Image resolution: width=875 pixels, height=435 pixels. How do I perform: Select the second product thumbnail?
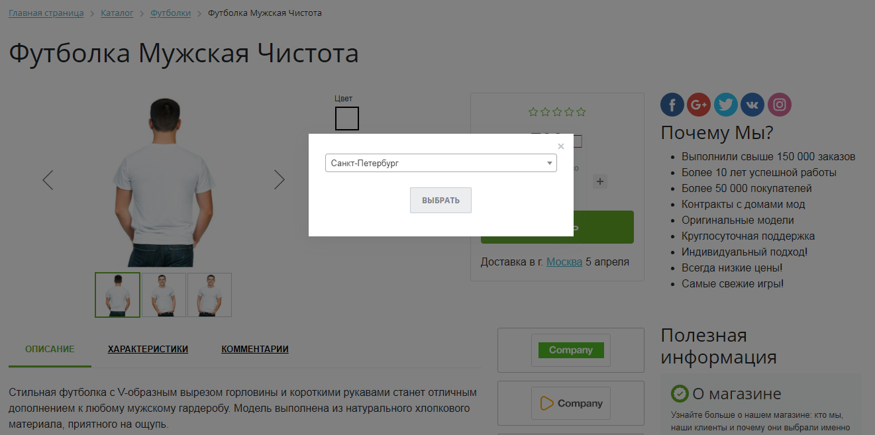click(164, 295)
